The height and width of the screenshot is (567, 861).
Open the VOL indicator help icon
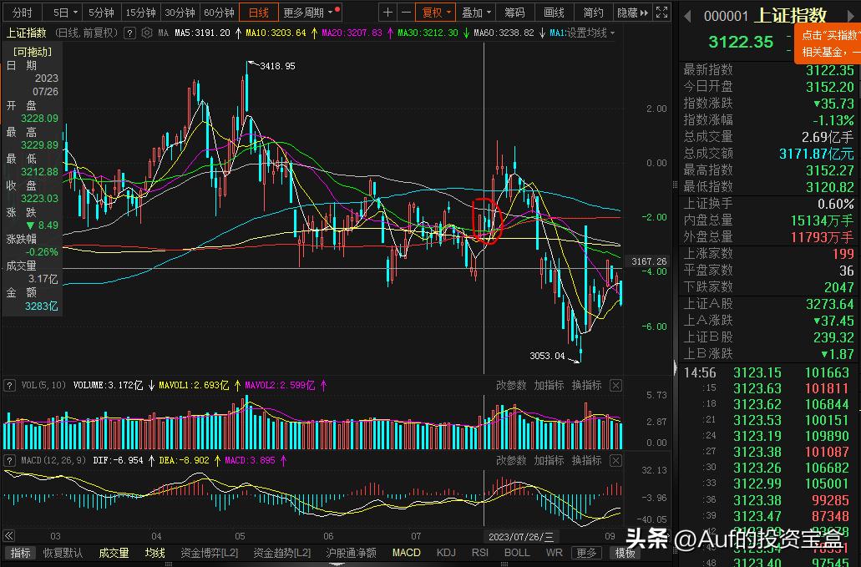[9, 385]
